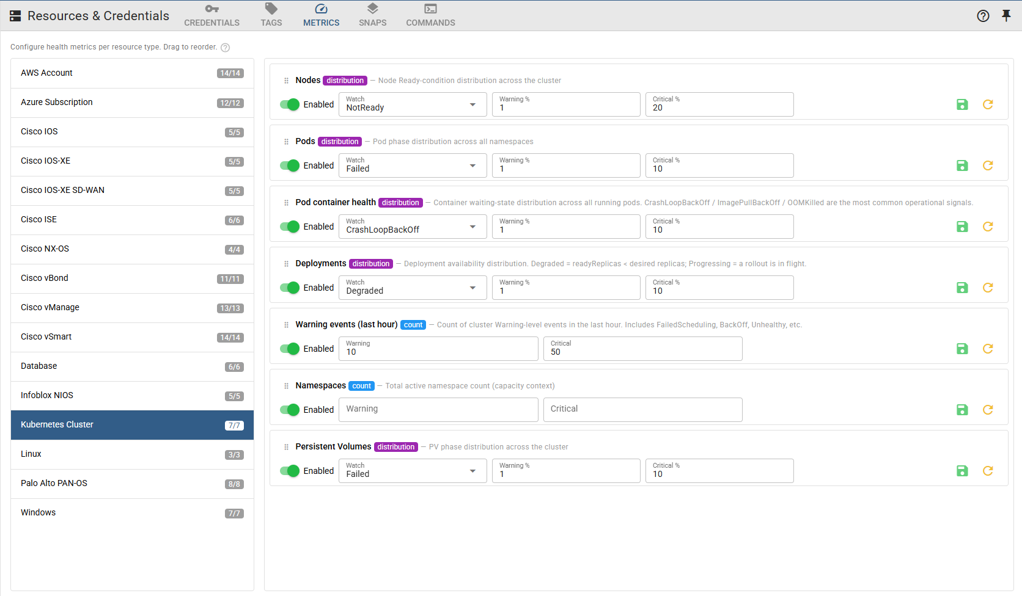Open the Nodes Watch dropdown showing NotReady
1022x596 pixels.
click(413, 104)
